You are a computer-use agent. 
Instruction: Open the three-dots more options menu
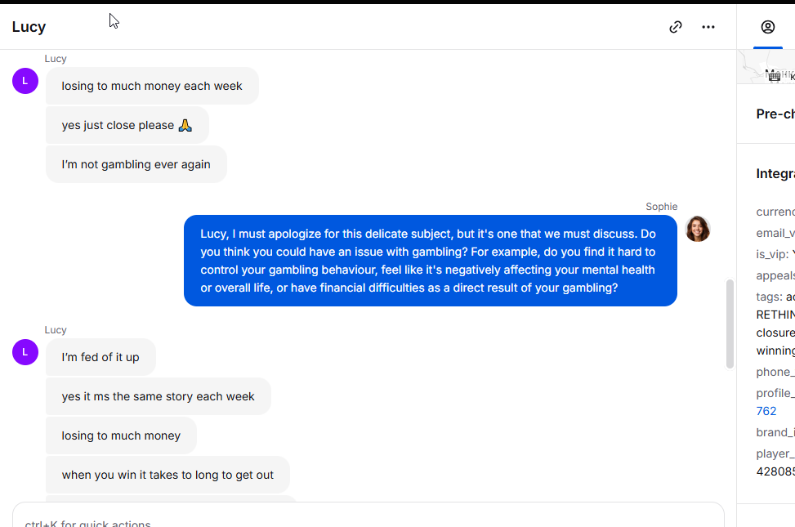click(x=708, y=27)
